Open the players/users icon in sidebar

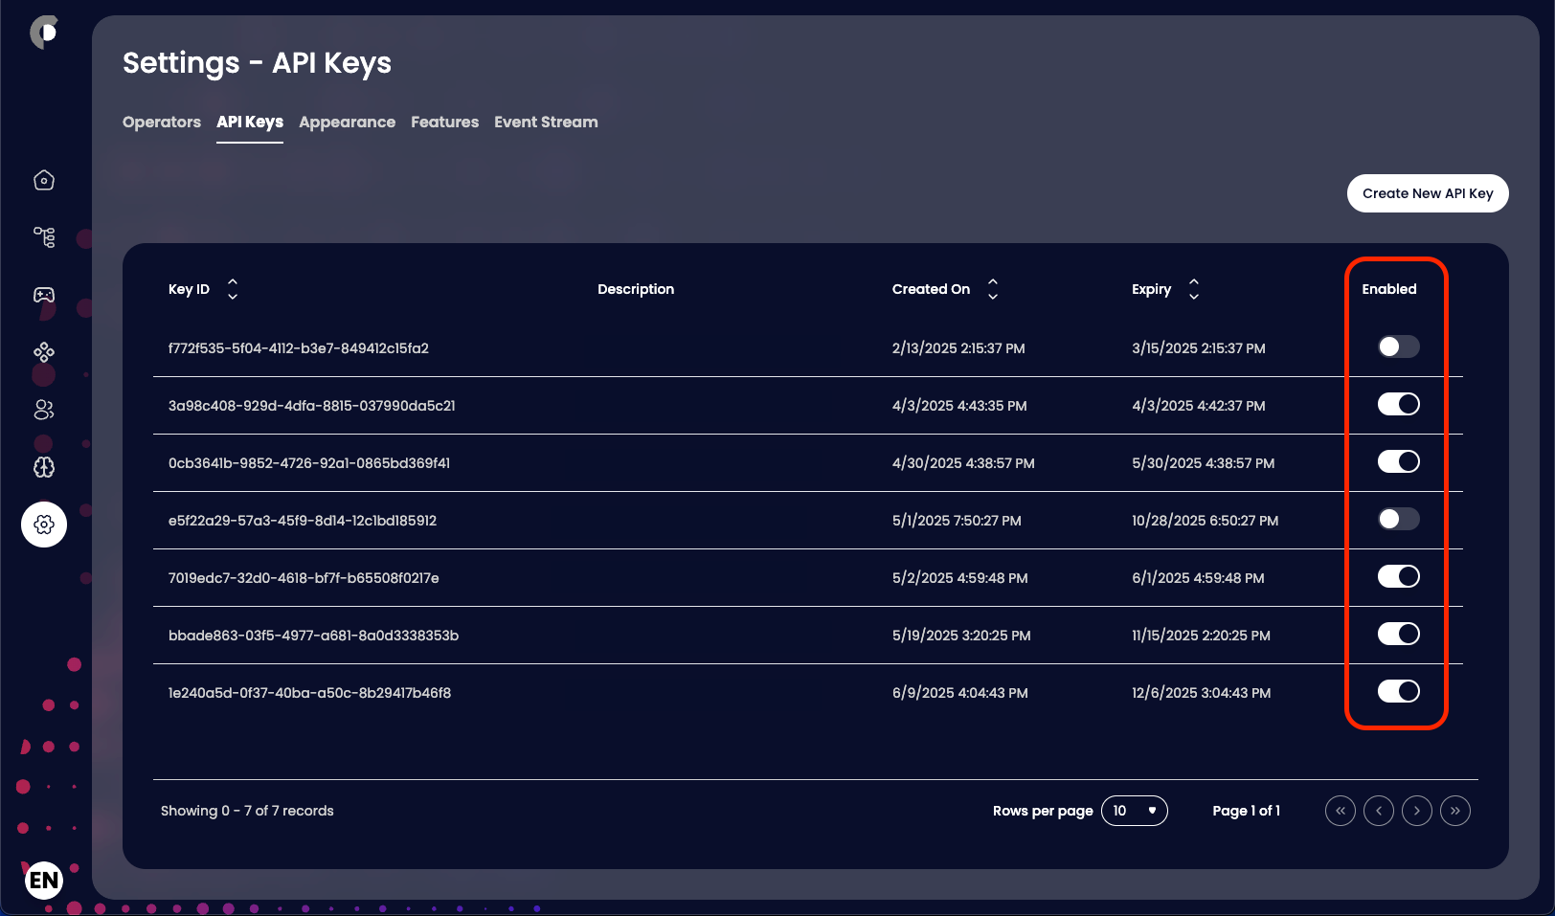[x=43, y=410]
